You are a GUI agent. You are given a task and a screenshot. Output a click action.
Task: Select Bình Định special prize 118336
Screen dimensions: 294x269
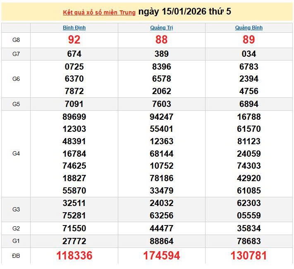[x=74, y=256]
